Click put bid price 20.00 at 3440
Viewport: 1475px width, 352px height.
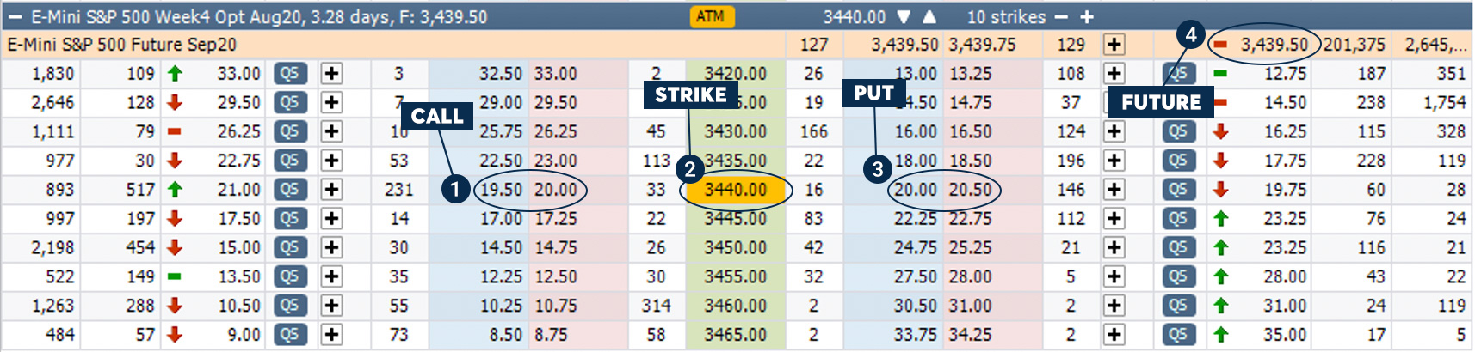point(915,190)
